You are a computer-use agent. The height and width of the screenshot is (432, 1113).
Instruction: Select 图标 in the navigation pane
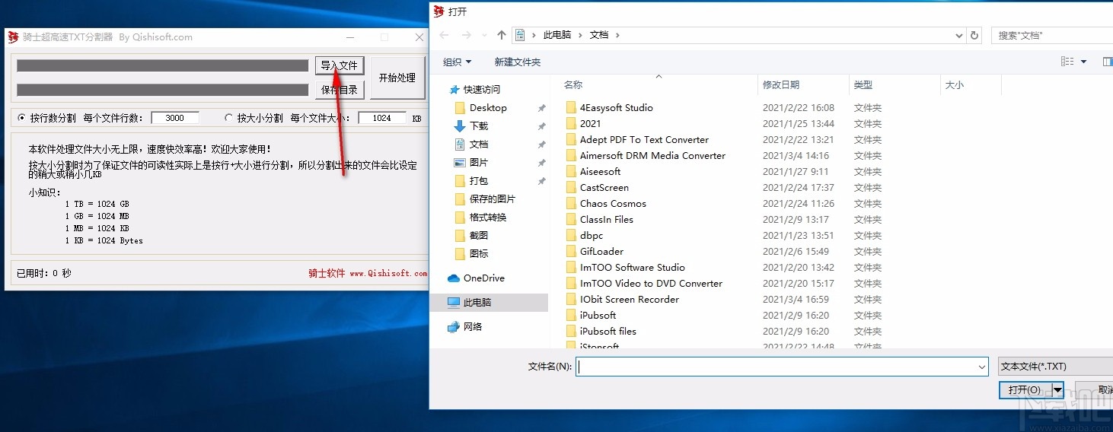[479, 254]
